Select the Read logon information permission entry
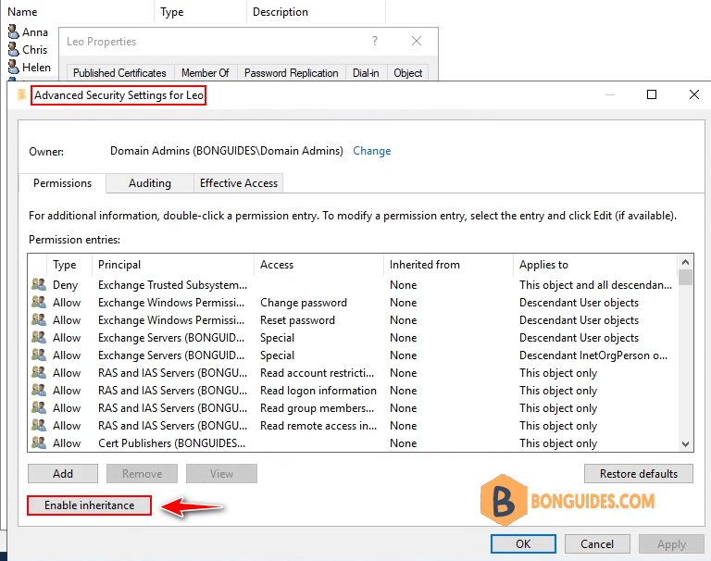Viewport: 711px width, 561px height. pyautogui.click(x=355, y=391)
